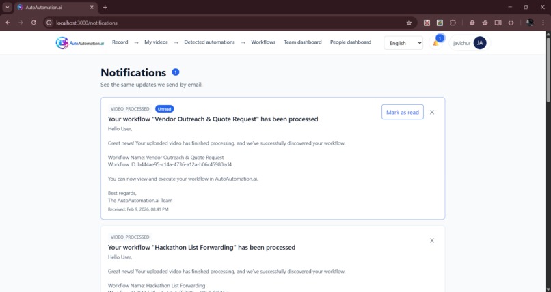
Task: Click the basket-shaped toolbar icon
Action: 472,23
